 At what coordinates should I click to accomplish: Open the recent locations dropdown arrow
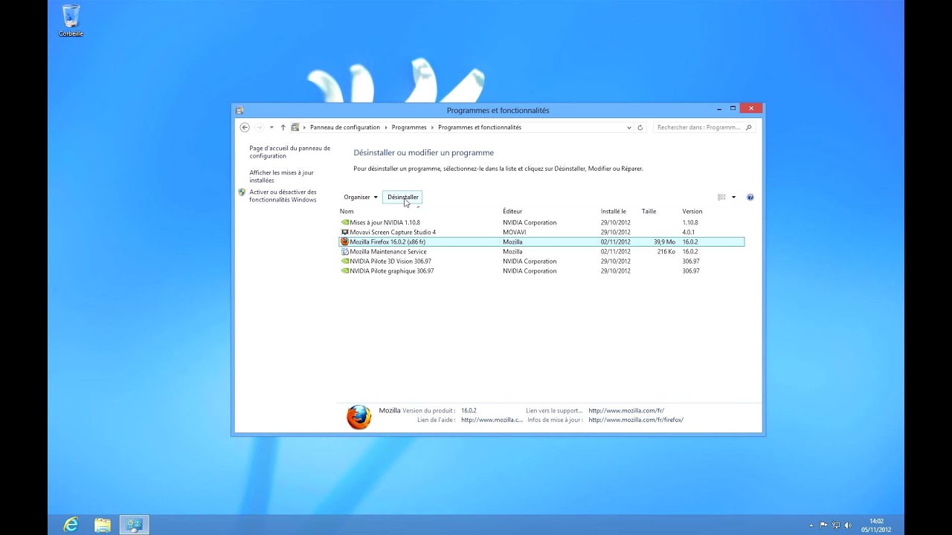click(x=271, y=127)
